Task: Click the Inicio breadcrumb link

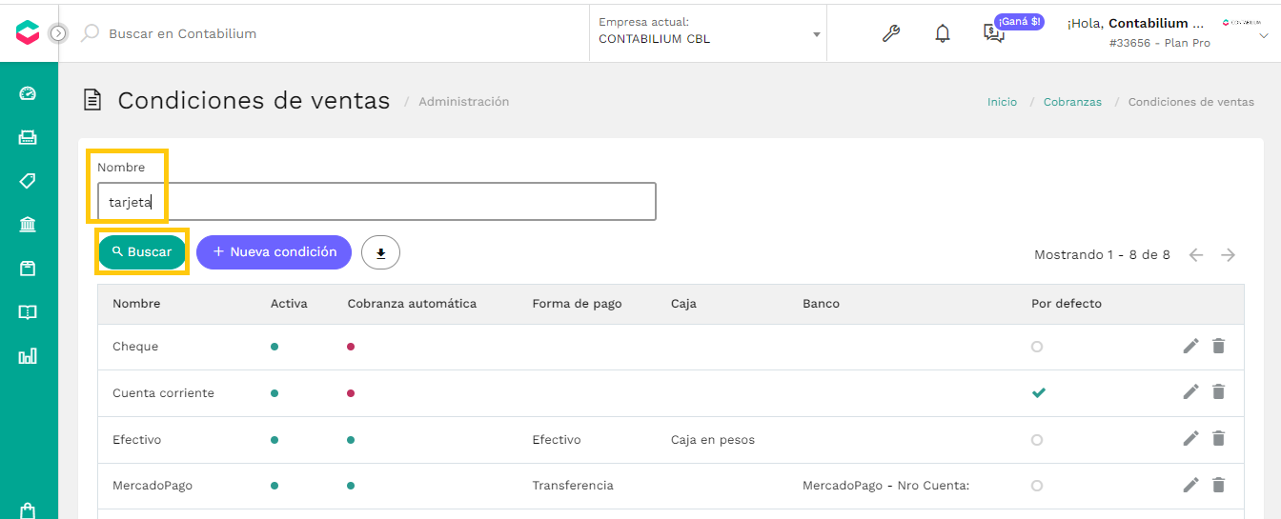Action: 1002,102
